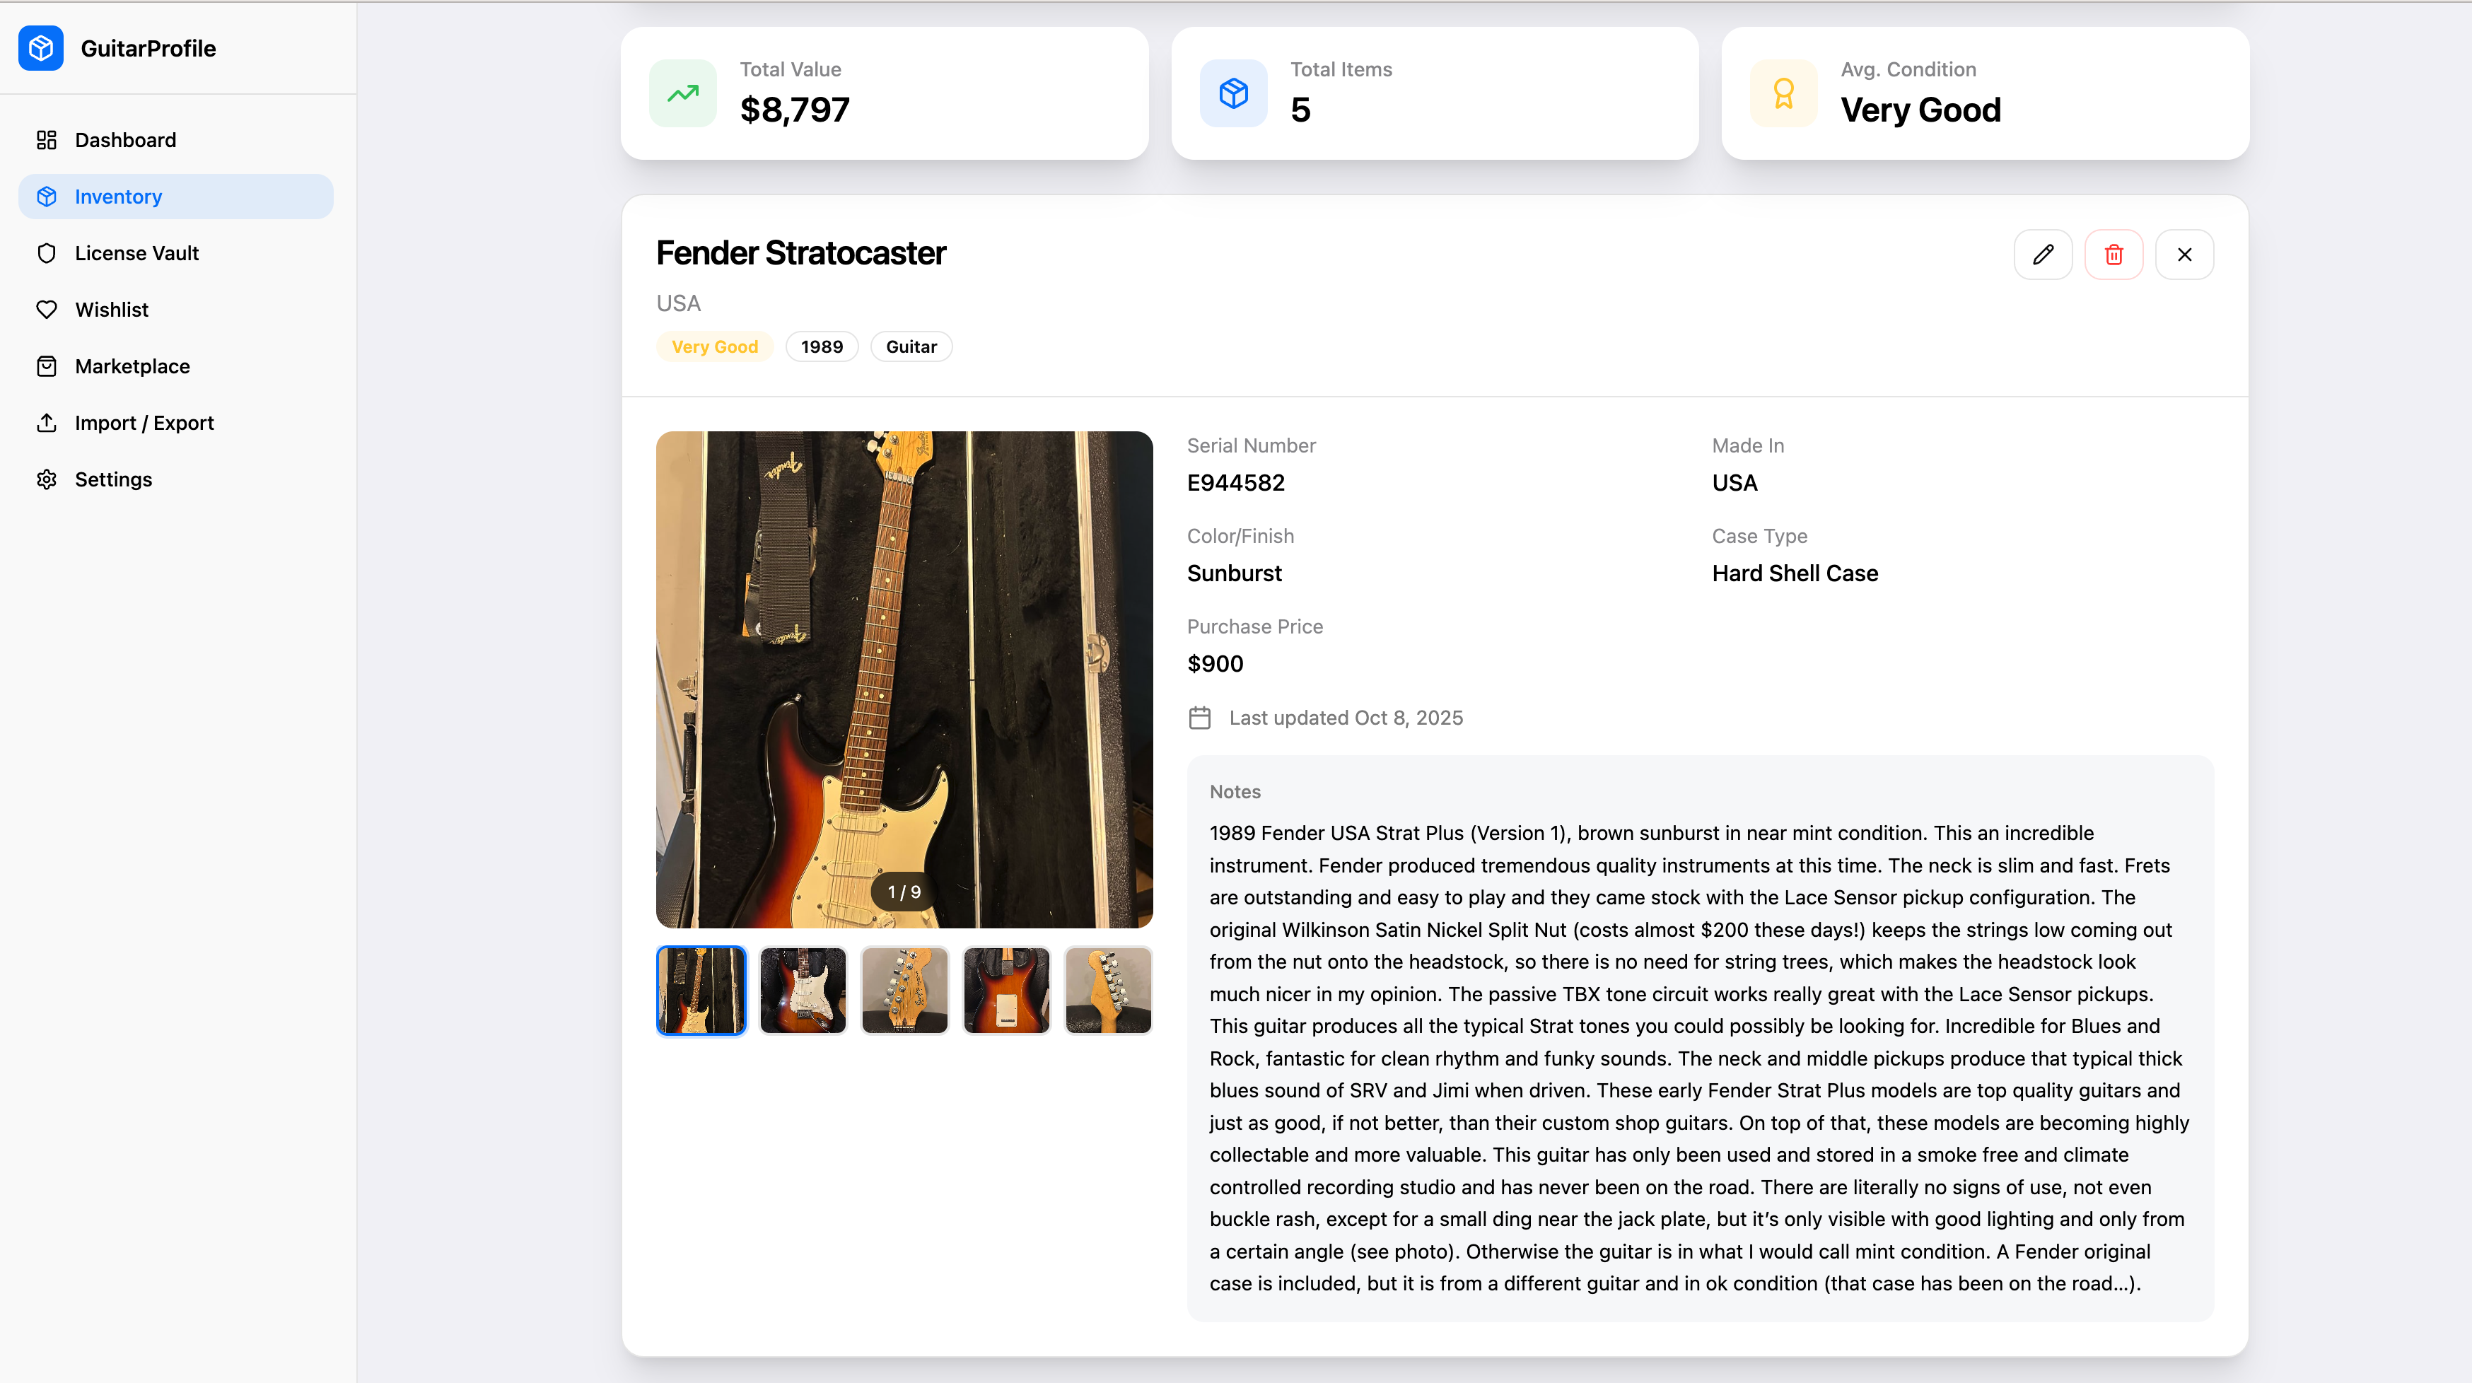Screen dimensions: 2472x1383
Task: Click the Total Value trend icon
Action: point(682,93)
